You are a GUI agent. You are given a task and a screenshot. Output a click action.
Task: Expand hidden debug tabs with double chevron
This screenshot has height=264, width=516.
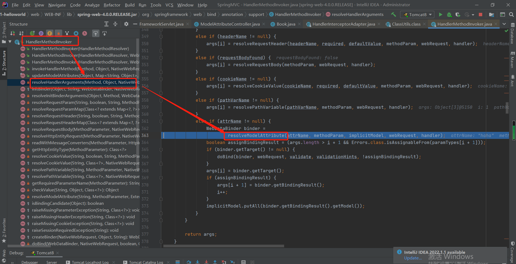coord(12,262)
